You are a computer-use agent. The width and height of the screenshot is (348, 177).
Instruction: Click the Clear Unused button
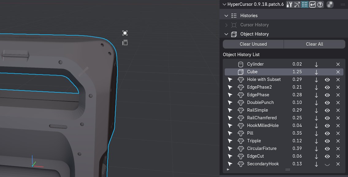pyautogui.click(x=253, y=44)
